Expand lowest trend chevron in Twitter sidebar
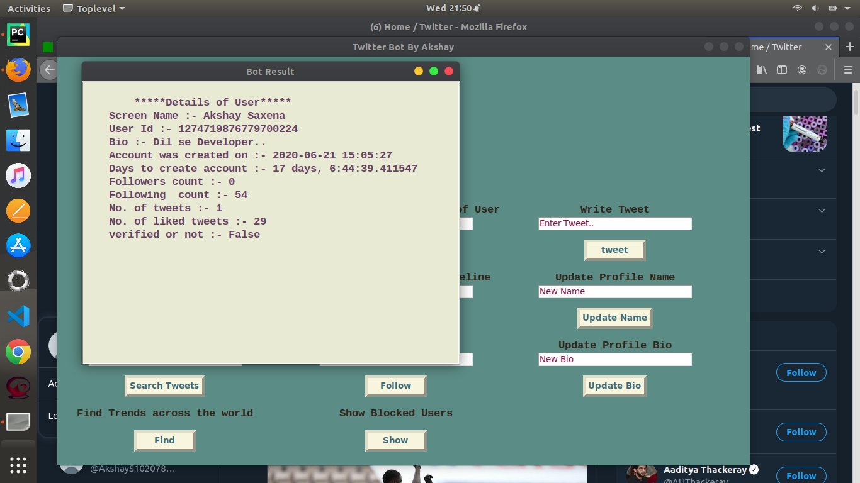The image size is (860, 483). (822, 251)
